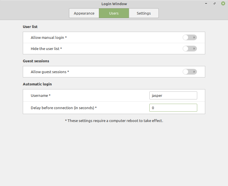Viewport: 228px width, 186px height.
Task: Enable the Allow manual login switch
Action: [190, 37]
